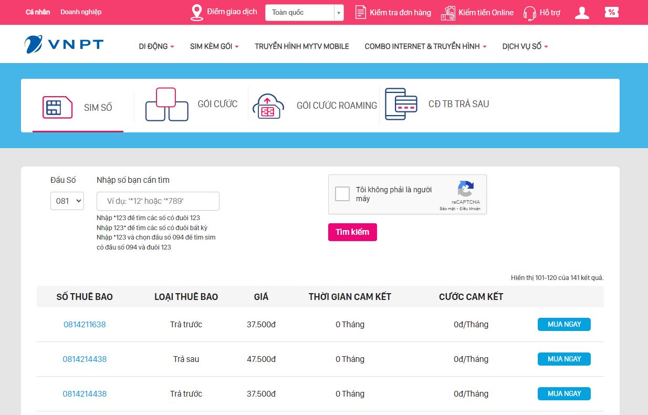
Task: Click the percent promotions icon
Action: coord(611,13)
